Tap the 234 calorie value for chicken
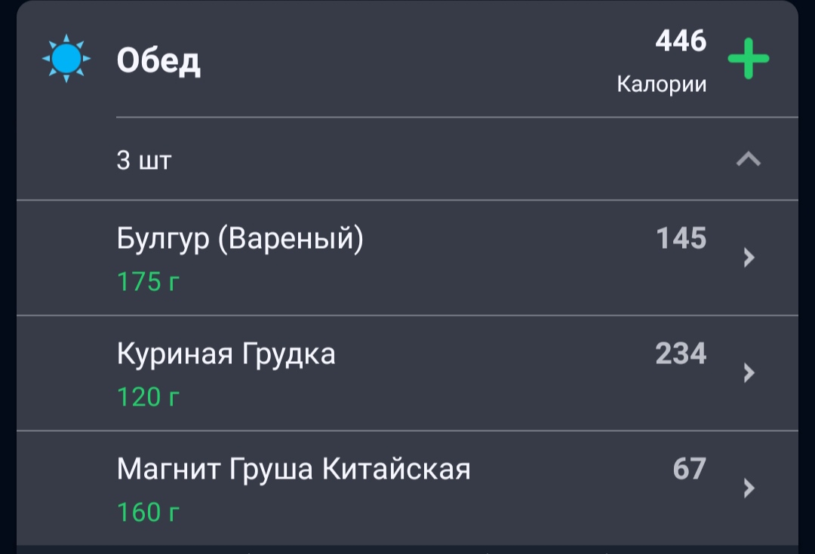Screen dimensions: 815x554 [x=681, y=354]
